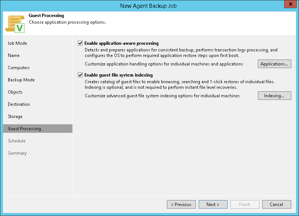Uncheck Enable guest file system indexing
The image size is (299, 216).
pos(80,75)
